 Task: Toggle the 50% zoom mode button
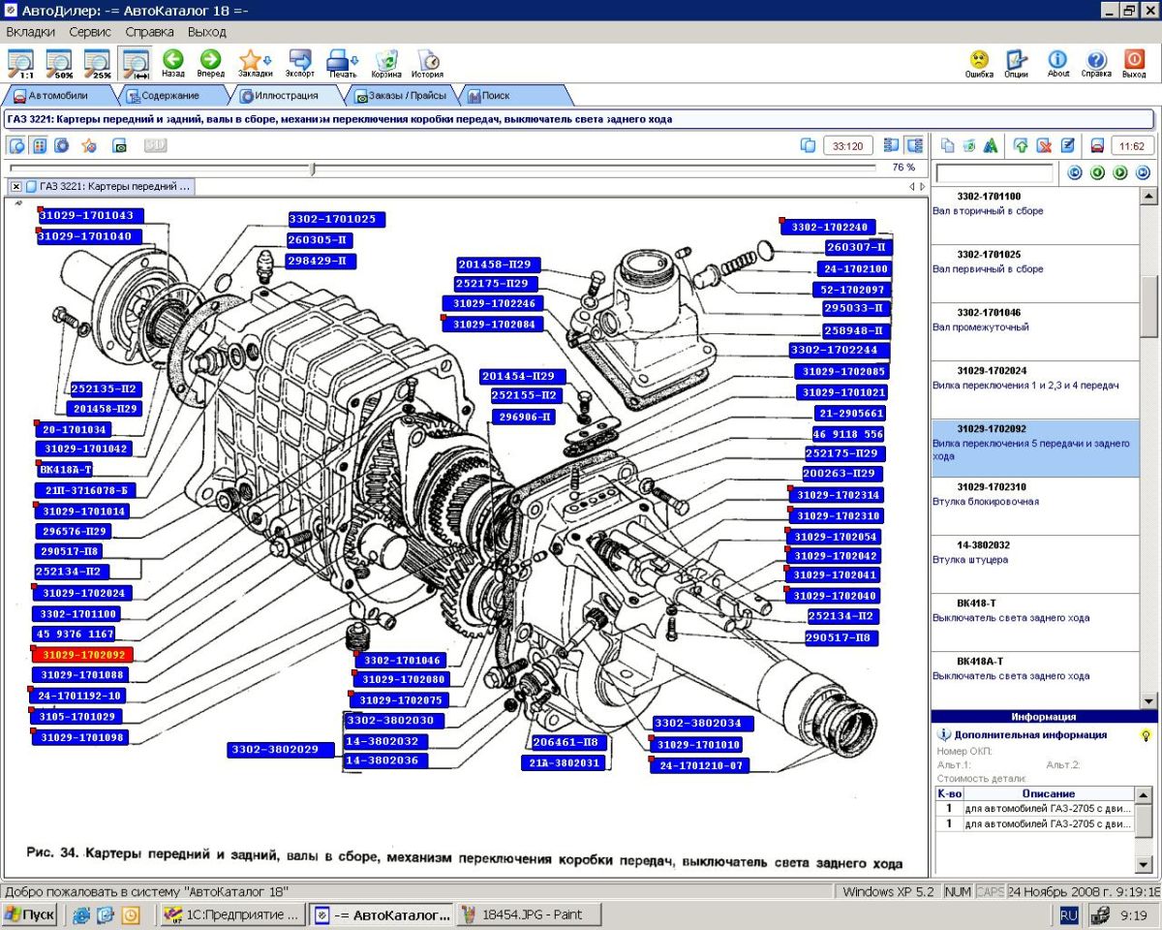[59, 63]
